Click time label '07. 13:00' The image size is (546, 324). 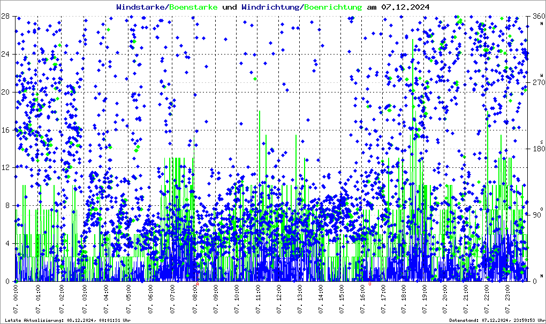click(300, 299)
